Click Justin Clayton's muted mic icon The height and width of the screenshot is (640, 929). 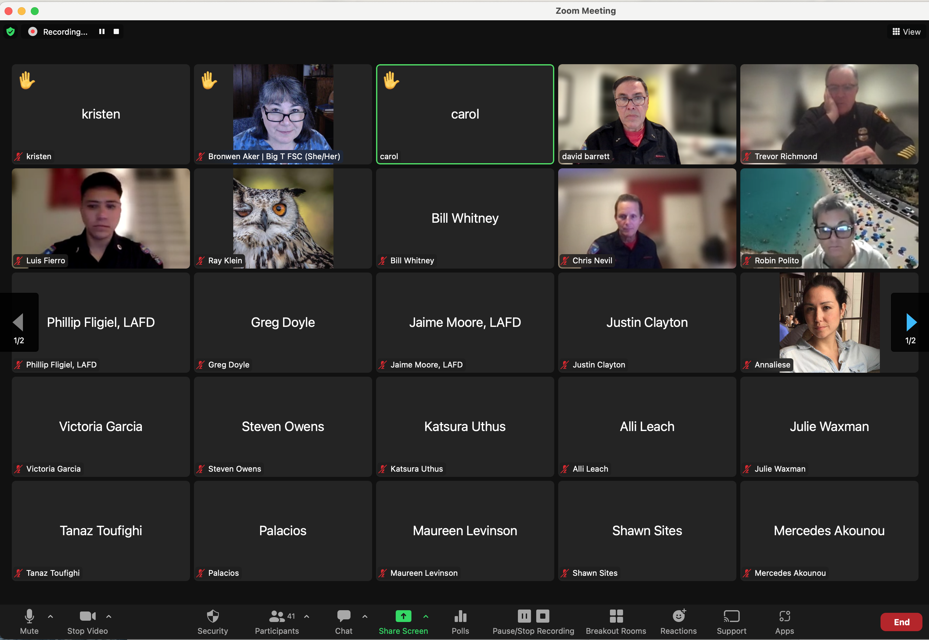click(565, 365)
